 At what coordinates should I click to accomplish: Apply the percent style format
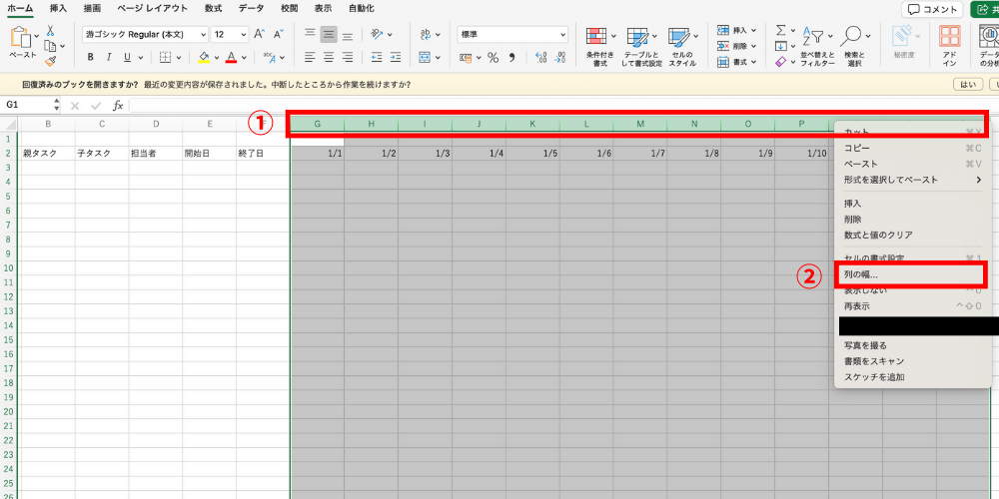(494, 57)
